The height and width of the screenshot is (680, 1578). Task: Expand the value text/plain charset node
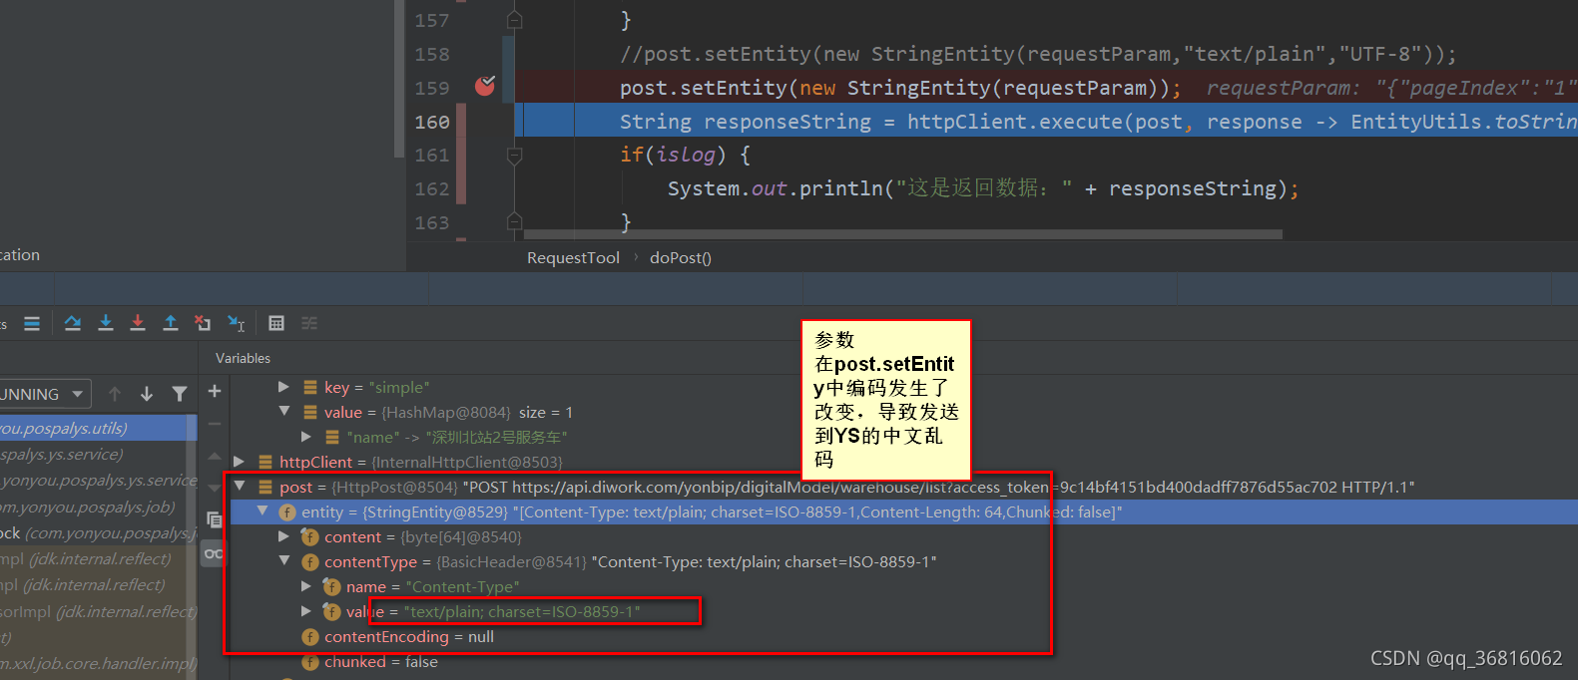click(x=306, y=611)
